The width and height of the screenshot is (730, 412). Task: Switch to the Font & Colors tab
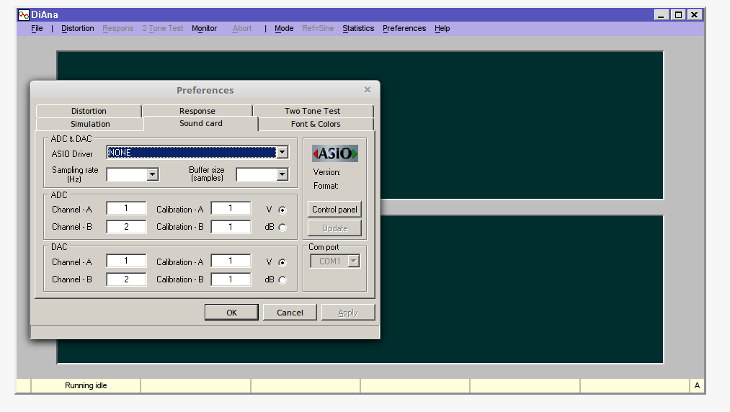tap(316, 124)
